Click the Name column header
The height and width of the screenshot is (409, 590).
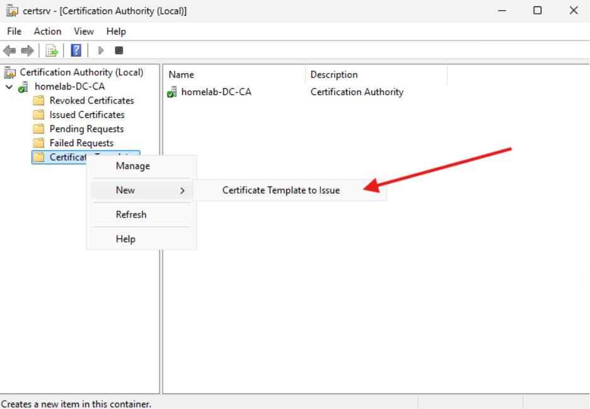tap(181, 74)
